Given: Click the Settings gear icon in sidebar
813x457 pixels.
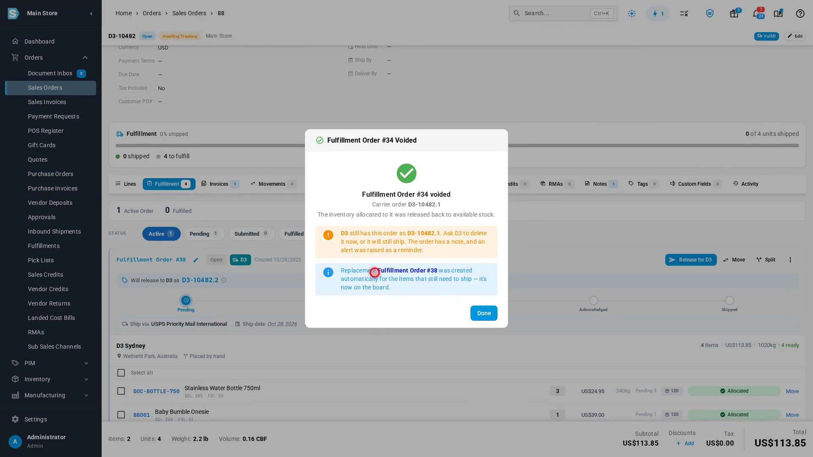Looking at the screenshot, I should tap(15, 419).
